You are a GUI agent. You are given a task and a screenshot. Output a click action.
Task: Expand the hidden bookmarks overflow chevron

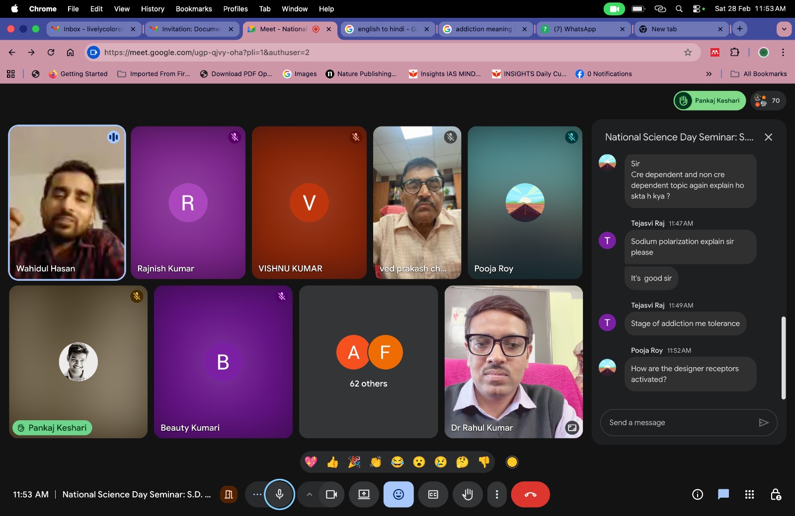pos(709,74)
